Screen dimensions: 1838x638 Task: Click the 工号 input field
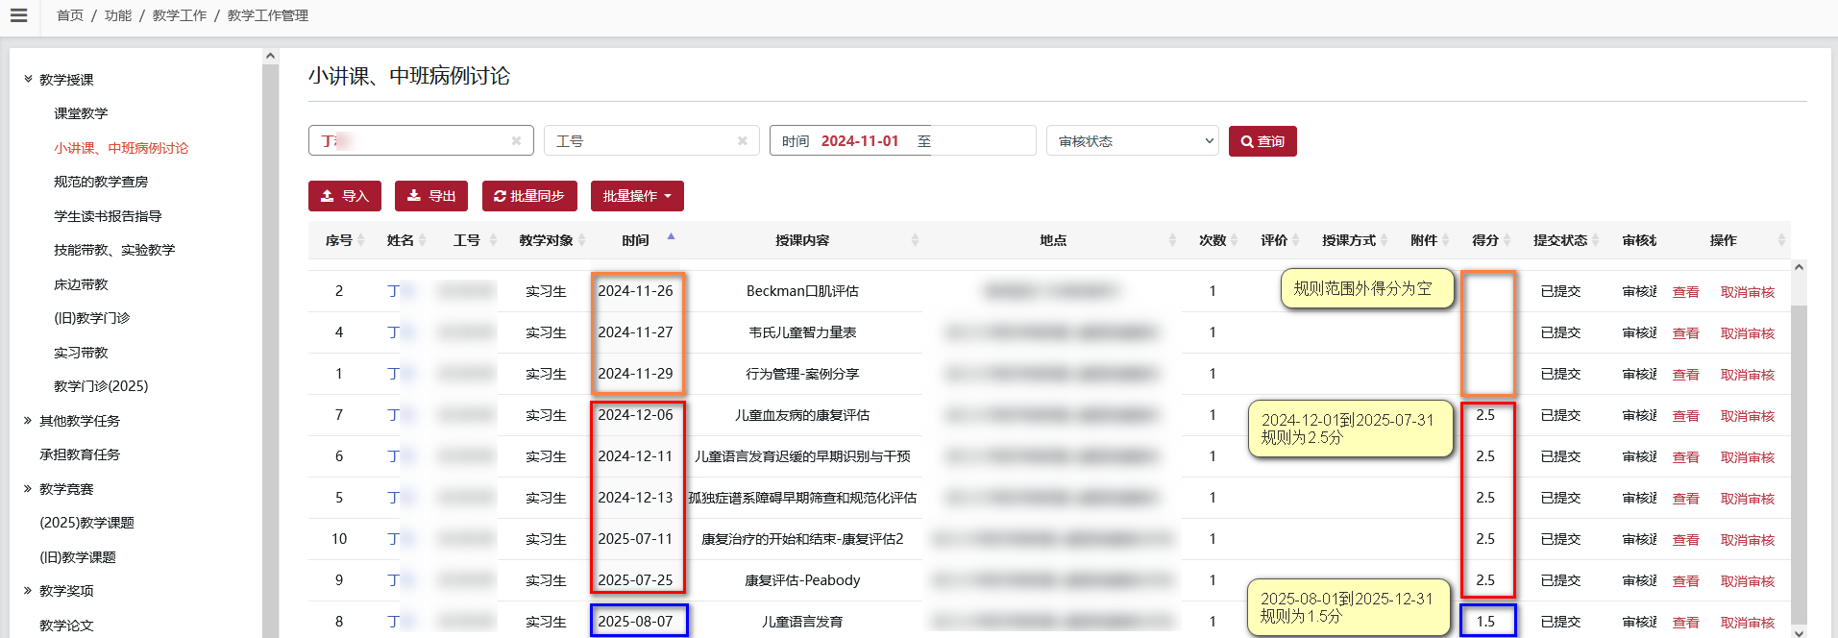[x=651, y=140]
